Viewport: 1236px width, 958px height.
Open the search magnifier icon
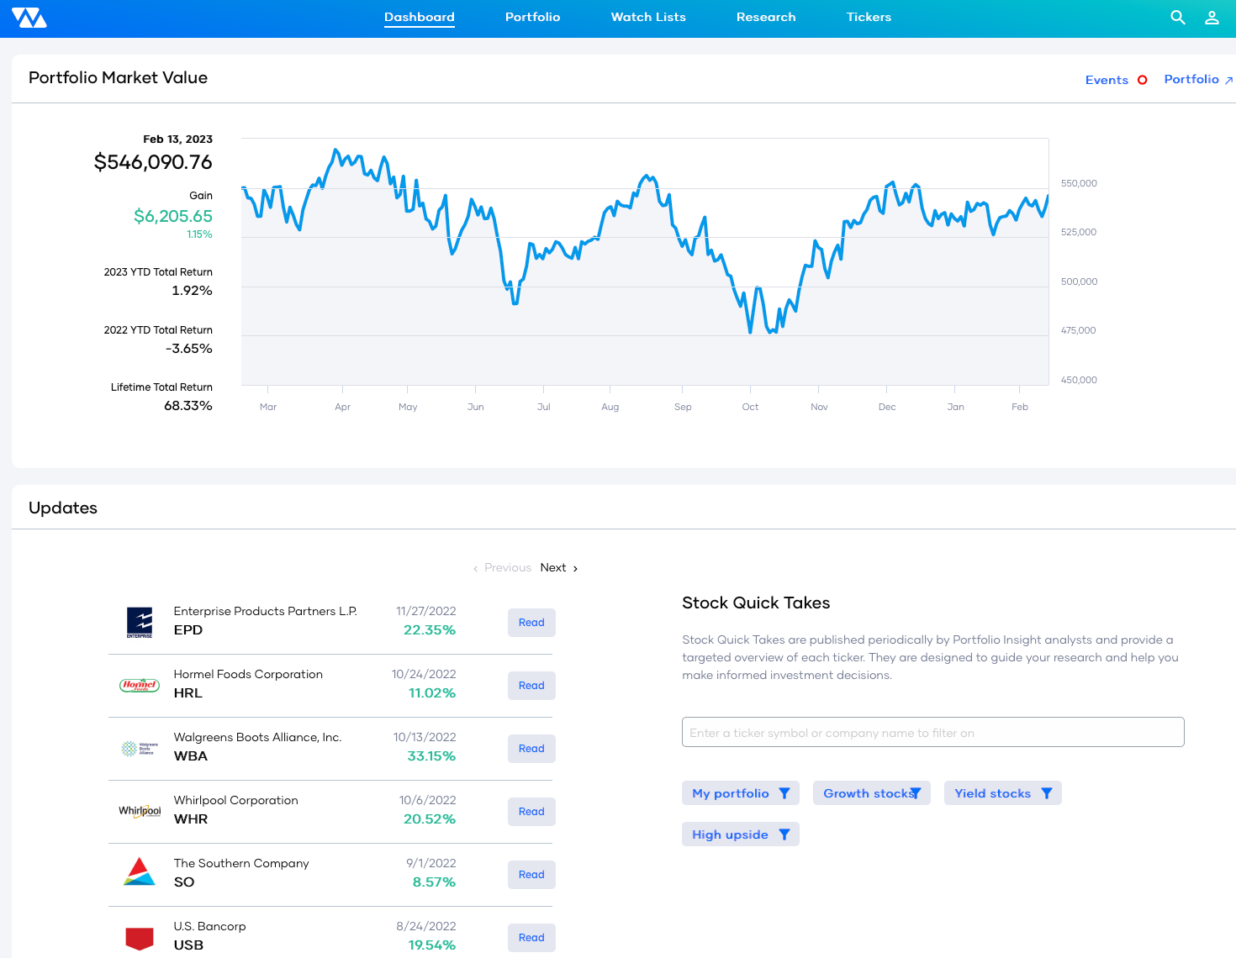[1177, 17]
